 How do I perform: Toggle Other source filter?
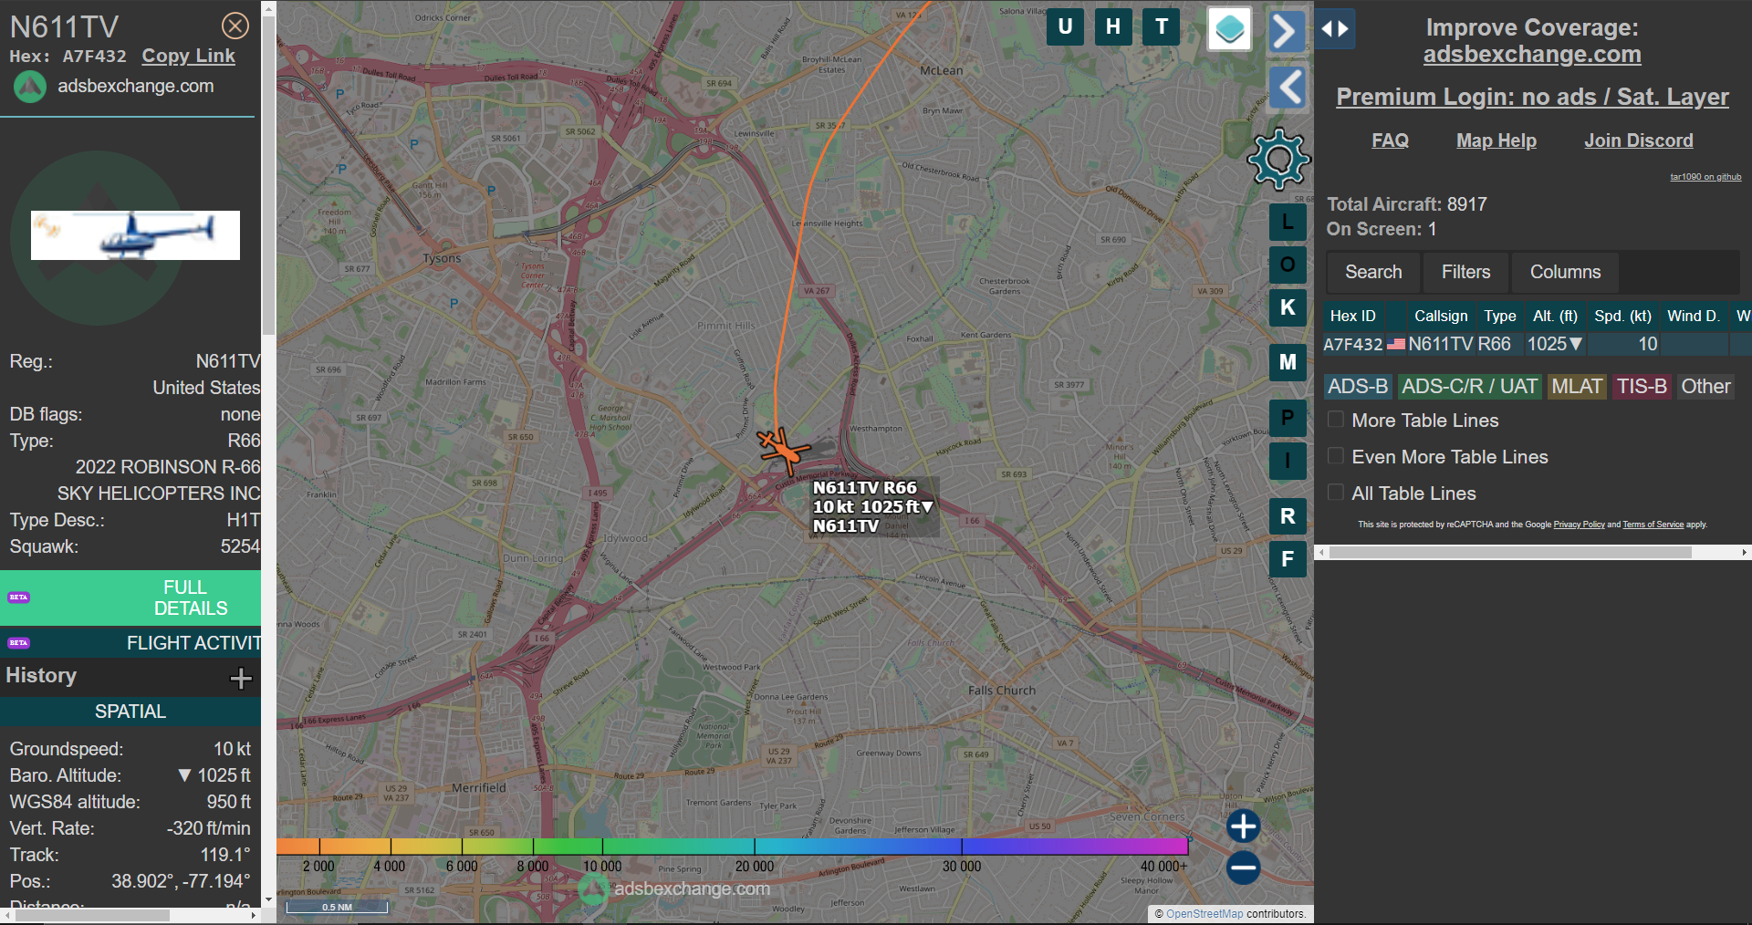tap(1705, 387)
